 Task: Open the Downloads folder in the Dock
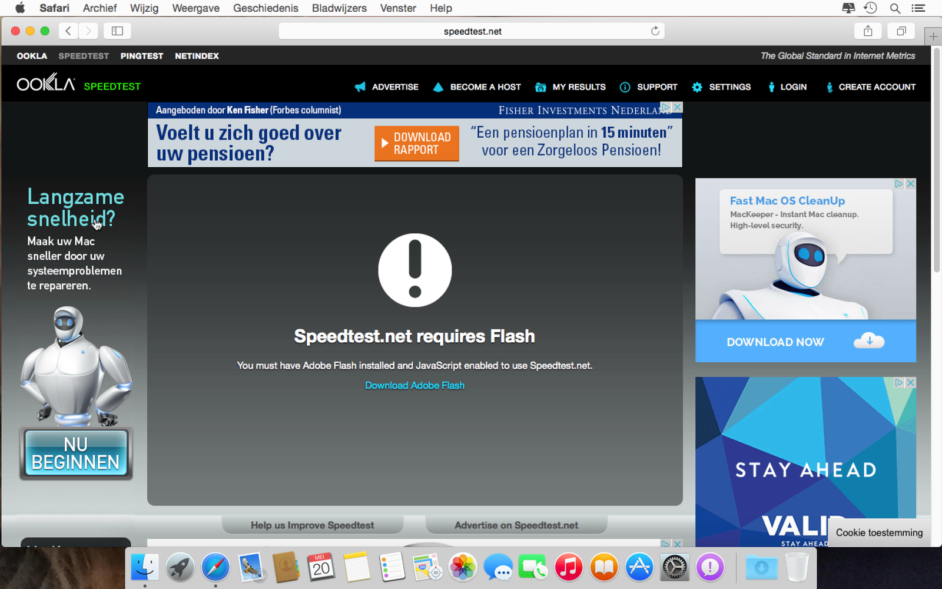point(761,567)
